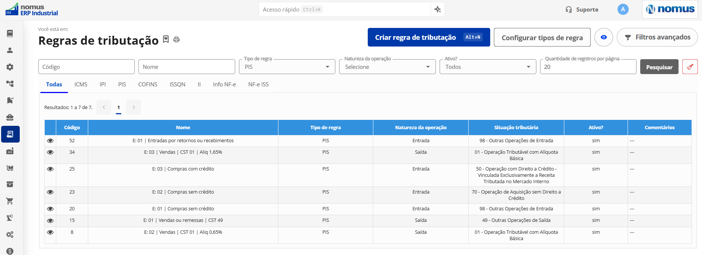Switch to the ICMS tab
The width and height of the screenshot is (702, 255).
coord(81,85)
